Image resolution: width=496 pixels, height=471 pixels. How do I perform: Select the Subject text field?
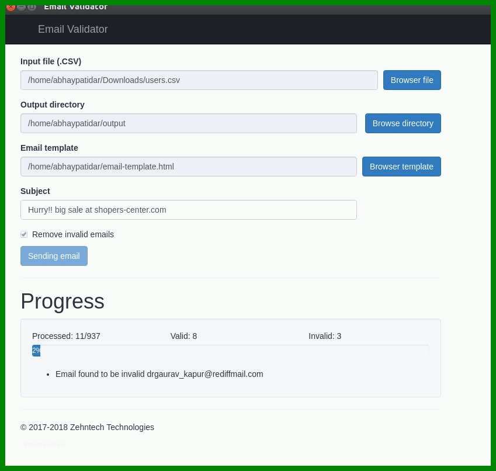pyautogui.click(x=189, y=210)
